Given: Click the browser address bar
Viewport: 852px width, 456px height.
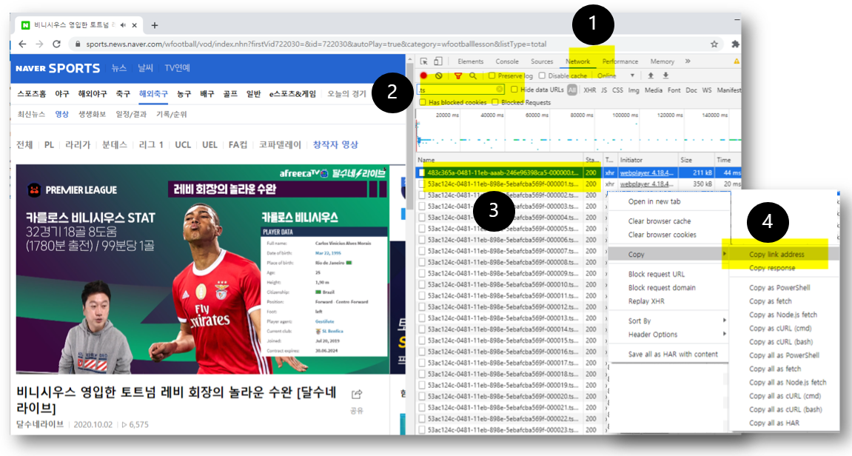Looking at the screenshot, I should [x=397, y=44].
